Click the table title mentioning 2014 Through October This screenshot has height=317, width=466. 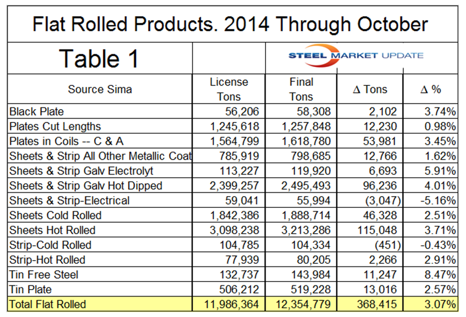230,24
